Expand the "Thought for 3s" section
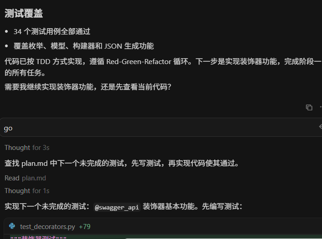 [27, 148]
